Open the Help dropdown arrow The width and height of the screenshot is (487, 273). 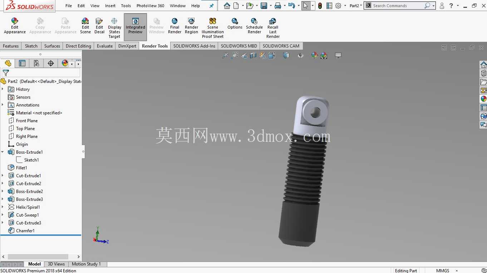(458, 6)
